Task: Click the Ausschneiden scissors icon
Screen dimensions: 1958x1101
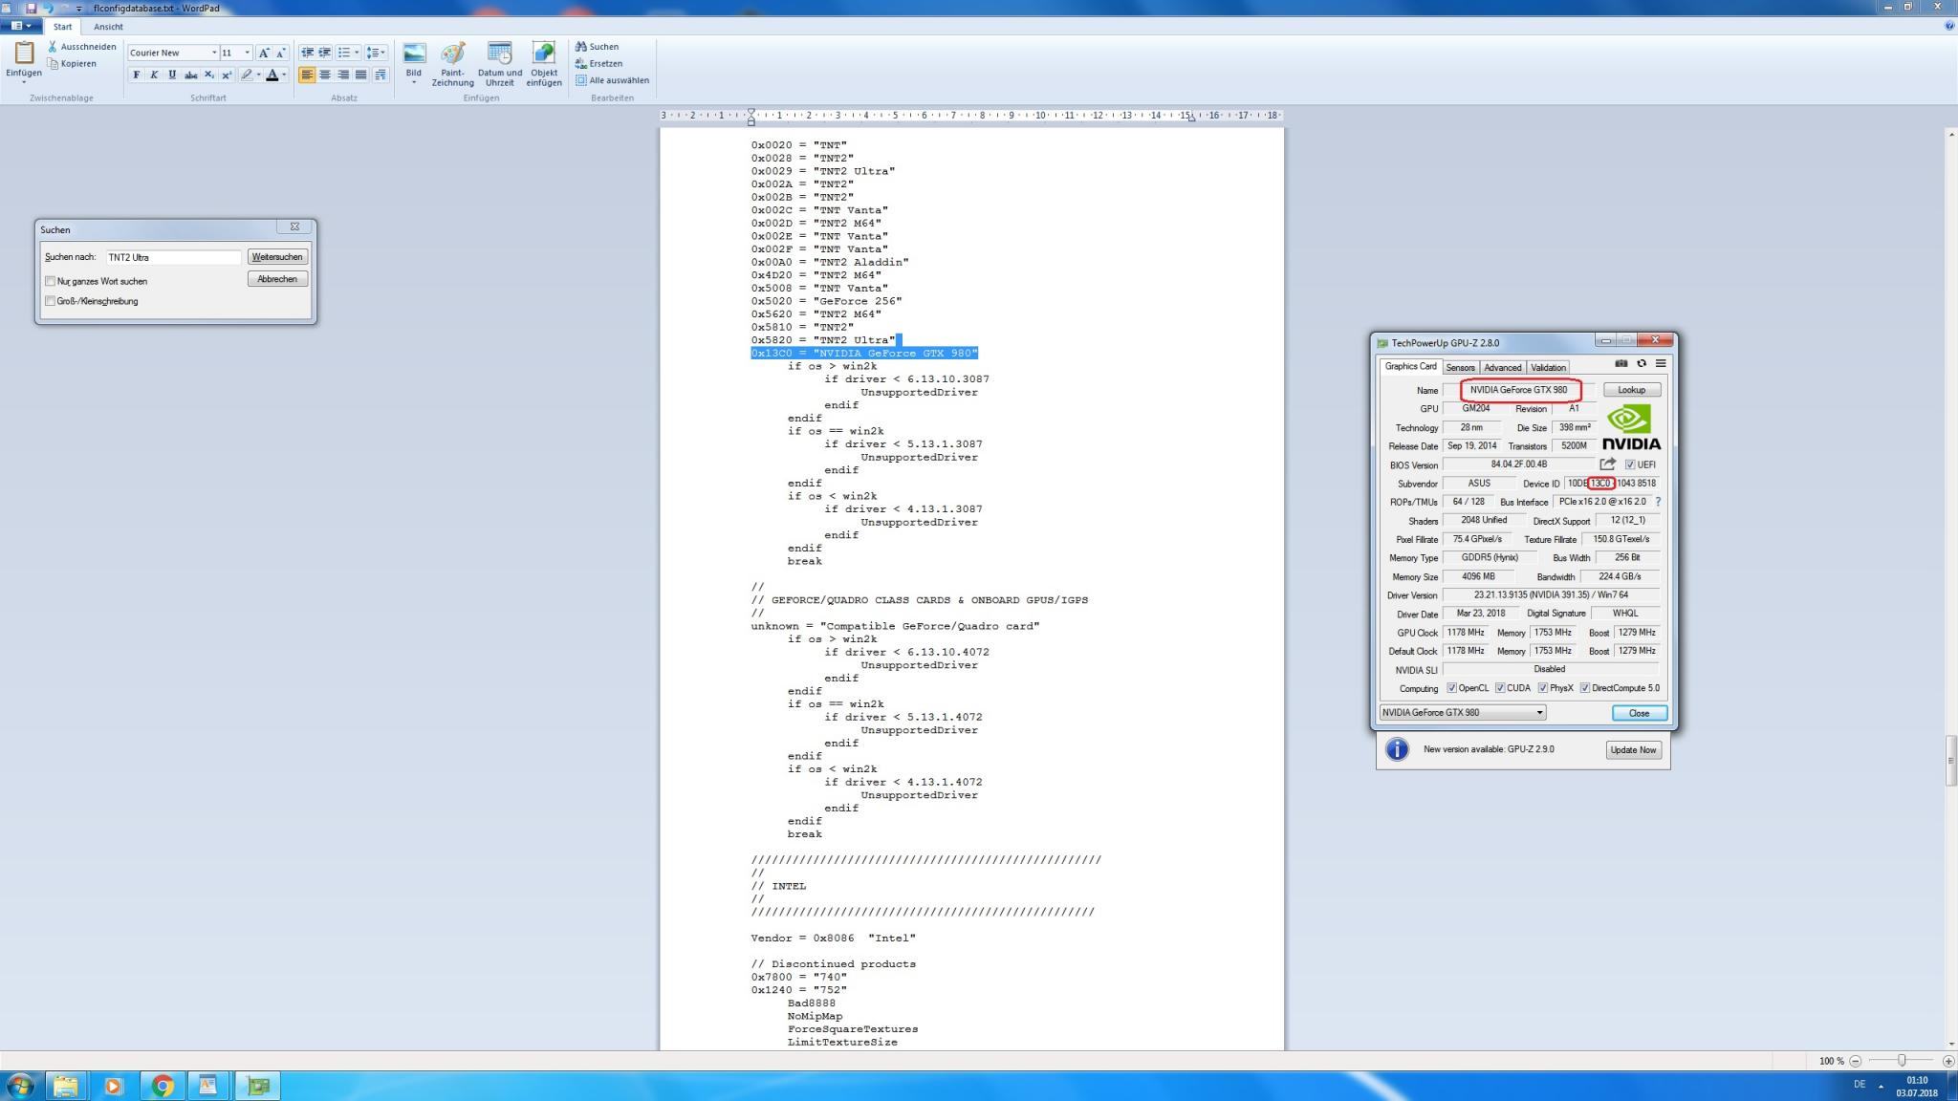Action: coord(53,47)
